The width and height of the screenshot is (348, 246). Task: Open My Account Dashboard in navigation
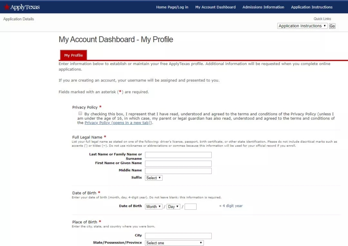(x=215, y=7)
